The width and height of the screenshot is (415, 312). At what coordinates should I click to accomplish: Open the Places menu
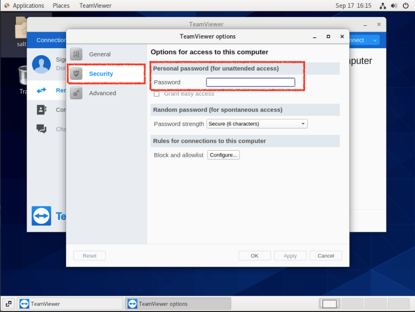[x=61, y=6]
